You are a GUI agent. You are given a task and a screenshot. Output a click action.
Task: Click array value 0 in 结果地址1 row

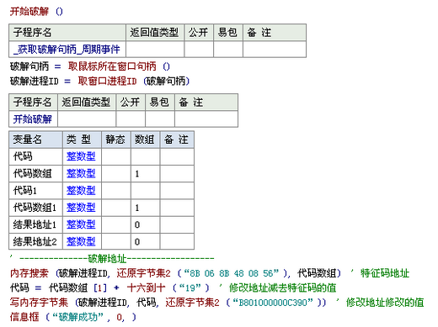(x=137, y=225)
